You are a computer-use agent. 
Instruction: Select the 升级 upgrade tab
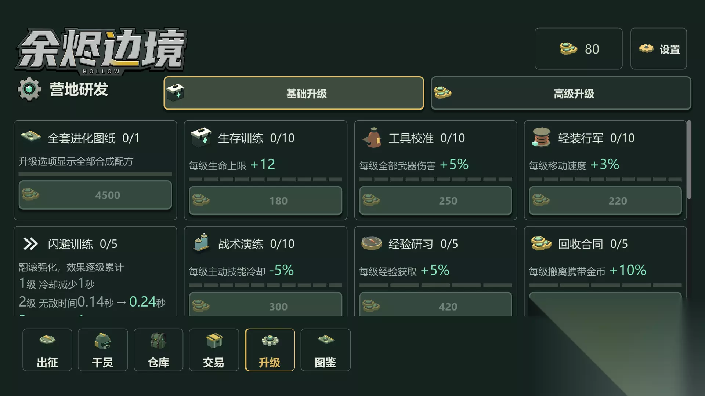[270, 350]
